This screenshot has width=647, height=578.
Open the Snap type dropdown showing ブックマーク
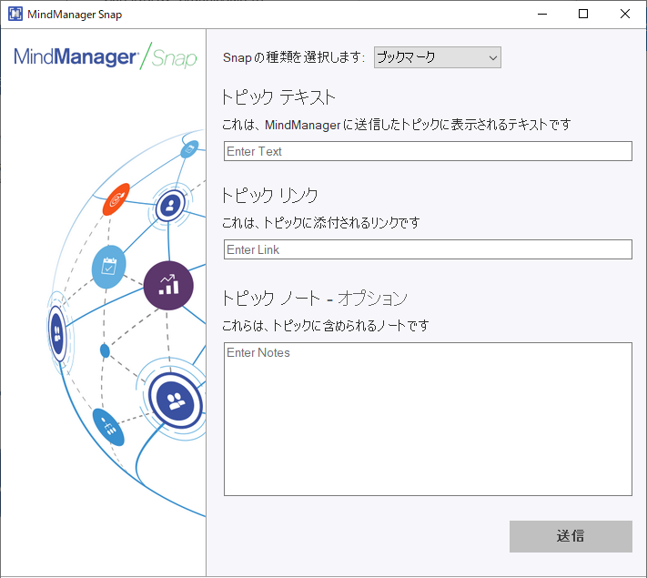point(438,57)
